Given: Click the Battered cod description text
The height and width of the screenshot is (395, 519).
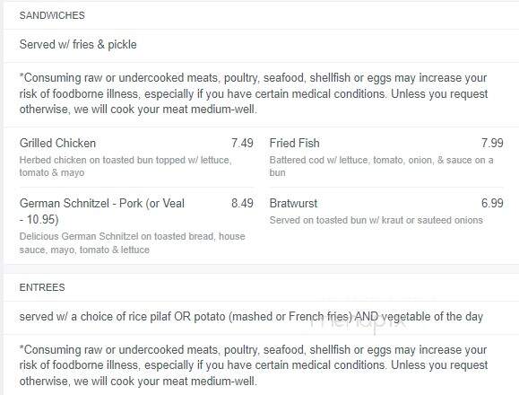Looking at the screenshot, I should tap(381, 166).
